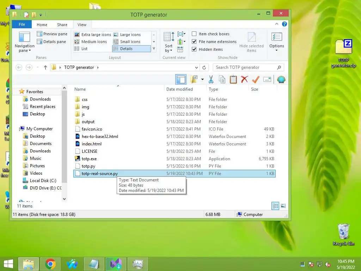Enable Item check boxes option
The width and height of the screenshot is (361, 271).
[194, 34]
